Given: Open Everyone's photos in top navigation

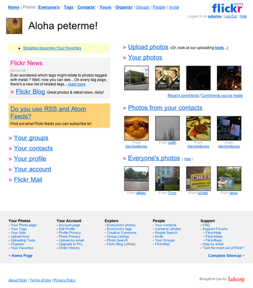Looking at the screenshot, I should point(49,7).
